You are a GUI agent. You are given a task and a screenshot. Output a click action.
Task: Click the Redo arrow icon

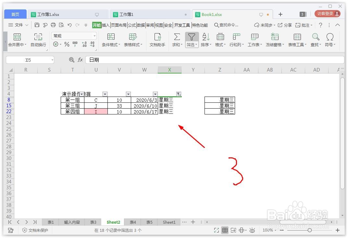[x=78, y=25]
